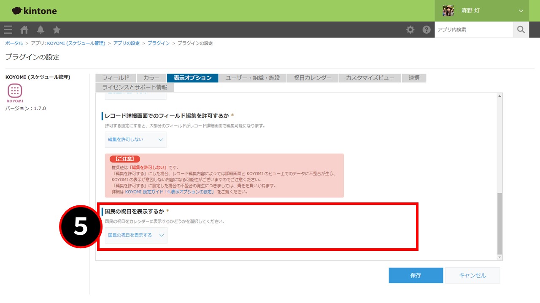Click the scrollbar down arrow
This screenshot has height=303, width=540.
pyautogui.click(x=500, y=257)
